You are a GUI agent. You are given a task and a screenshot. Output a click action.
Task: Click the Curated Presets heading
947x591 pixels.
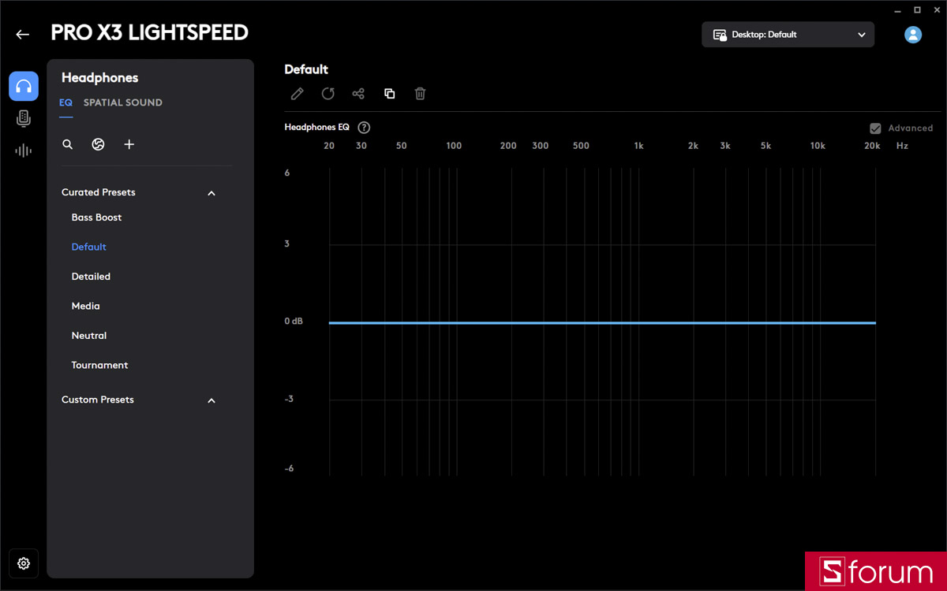pos(99,192)
